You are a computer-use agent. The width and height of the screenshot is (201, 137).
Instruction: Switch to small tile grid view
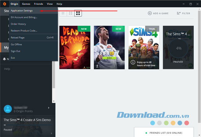tap(63, 13)
